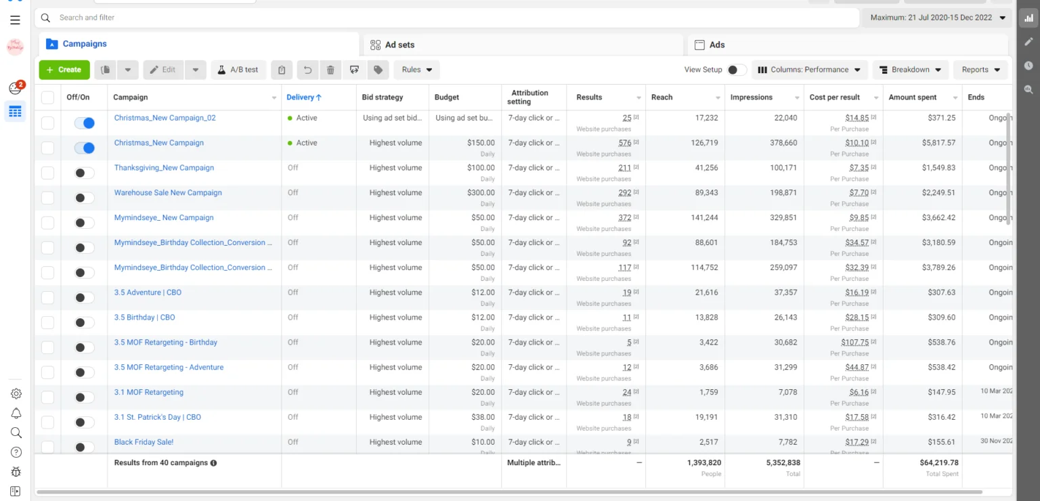
Task: Click the green Create button
Action: (x=64, y=70)
